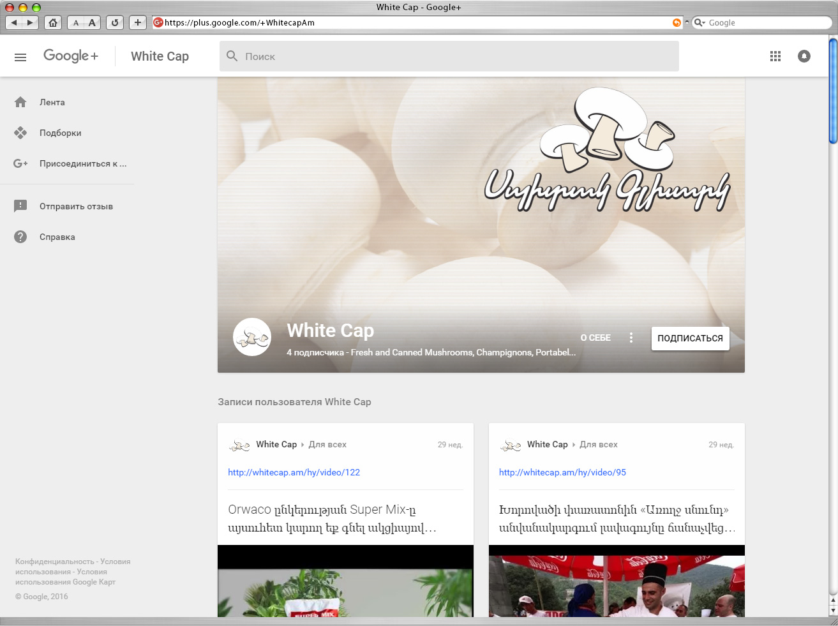The height and width of the screenshot is (626, 838).
Task: Click the '4 подписчика' profile tagline
Action: tap(431, 352)
